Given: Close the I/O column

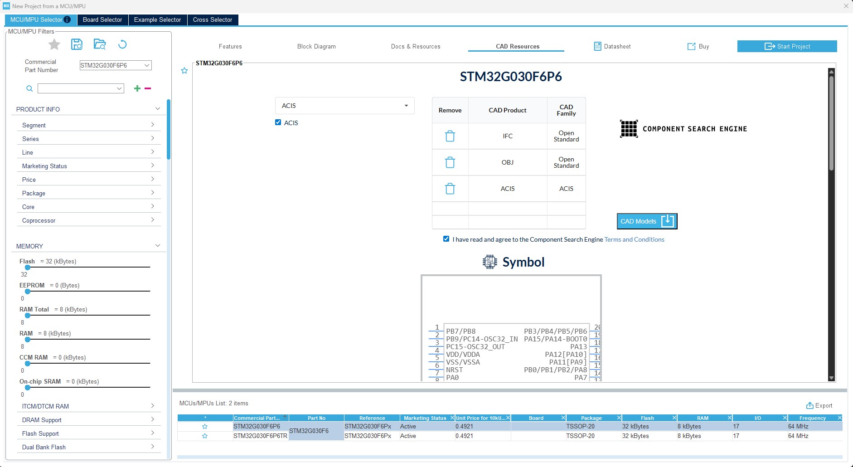Looking at the screenshot, I should [x=785, y=418].
